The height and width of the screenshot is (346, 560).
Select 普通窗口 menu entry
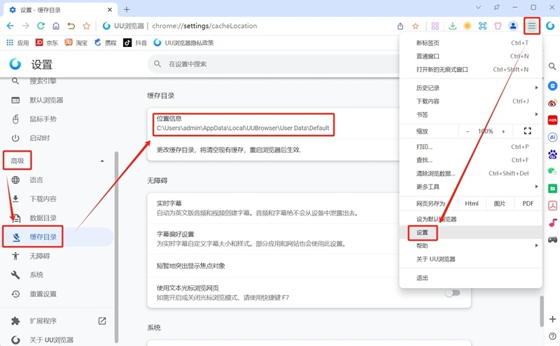pyautogui.click(x=470, y=56)
